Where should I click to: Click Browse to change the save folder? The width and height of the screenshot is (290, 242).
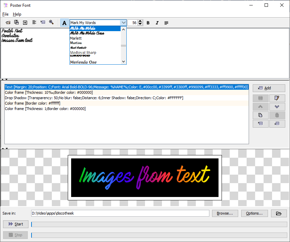pyautogui.click(x=225, y=213)
